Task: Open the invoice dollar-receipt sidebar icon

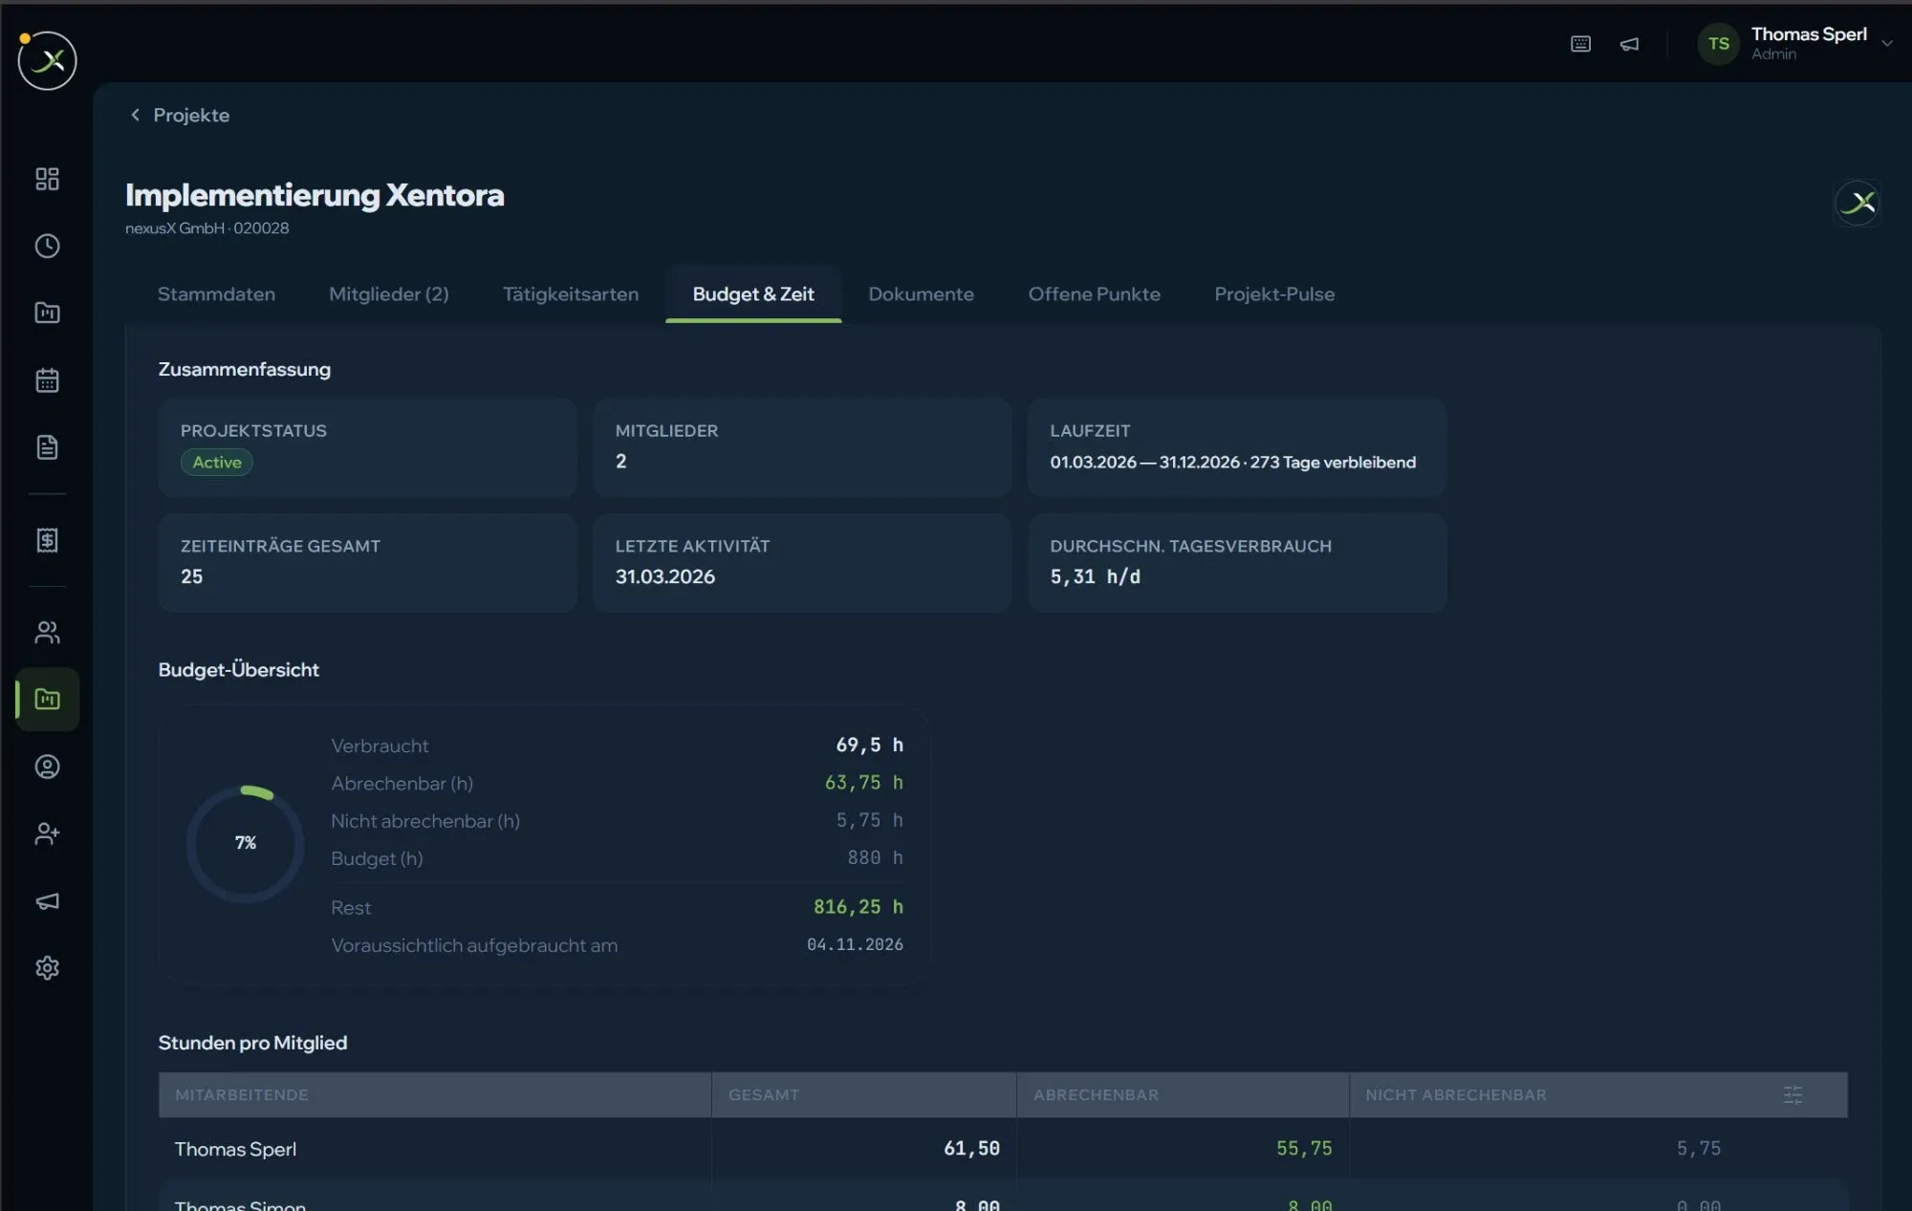Action: pos(47,540)
